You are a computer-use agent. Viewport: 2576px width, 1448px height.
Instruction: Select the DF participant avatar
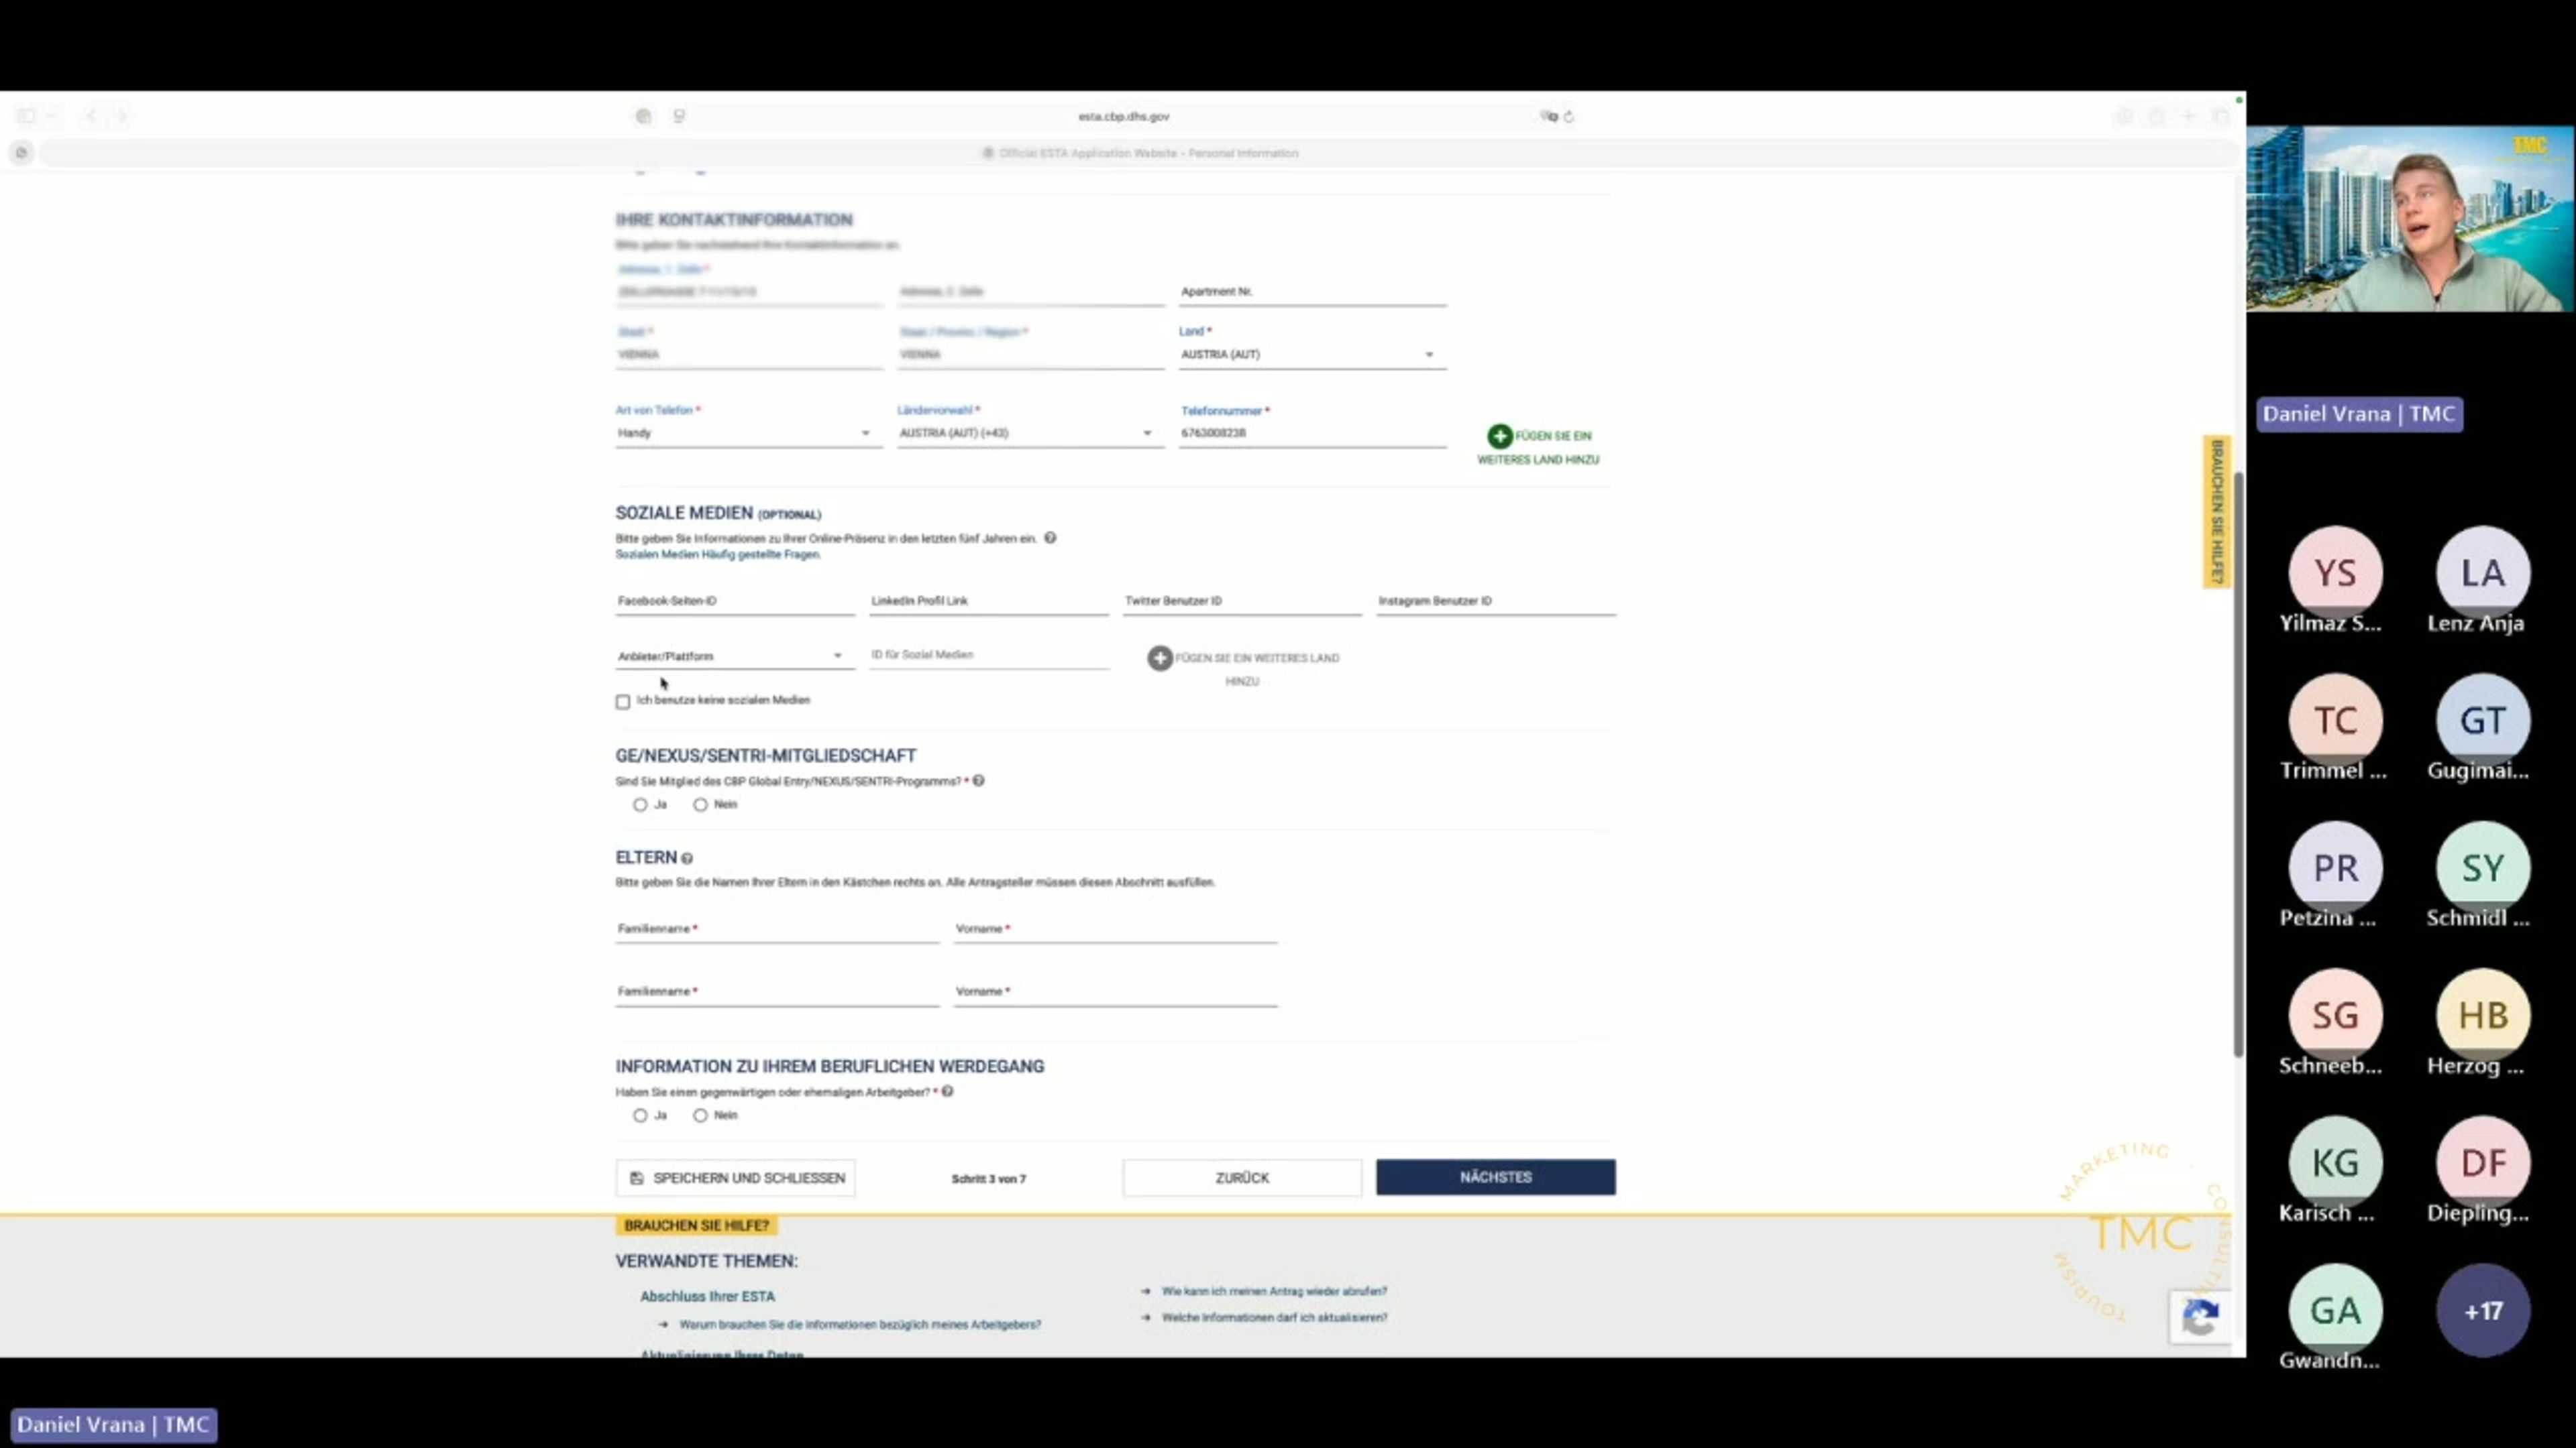[x=2483, y=1162]
